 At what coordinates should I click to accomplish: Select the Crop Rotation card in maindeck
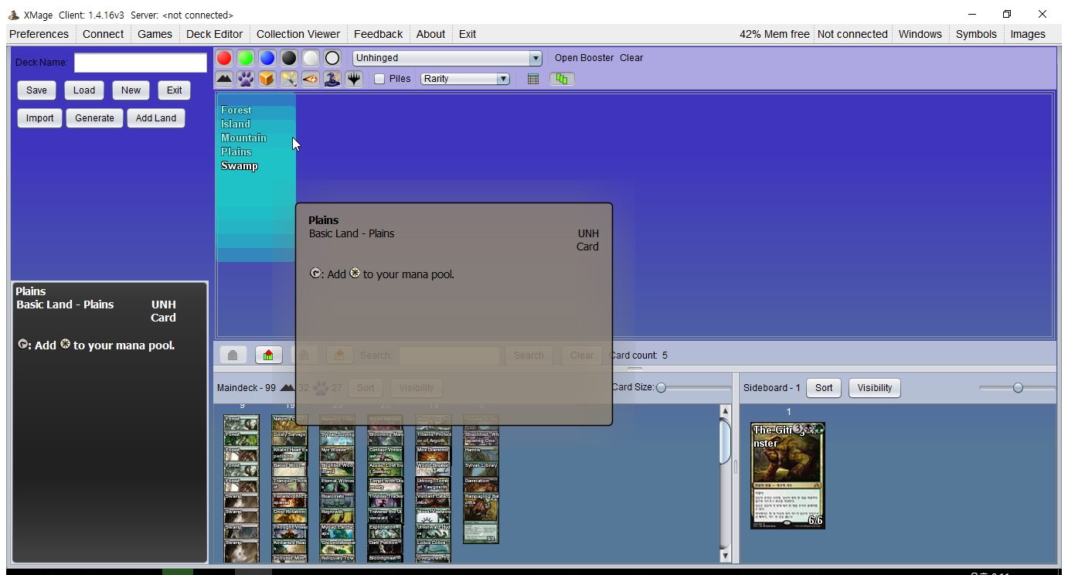[x=289, y=515]
